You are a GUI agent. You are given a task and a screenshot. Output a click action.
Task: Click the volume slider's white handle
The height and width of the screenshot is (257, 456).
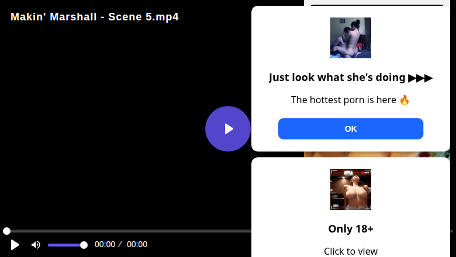pyautogui.click(x=84, y=245)
